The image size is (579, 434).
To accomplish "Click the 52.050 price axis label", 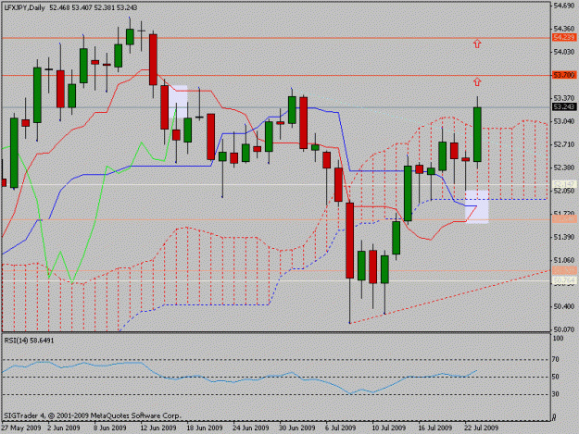I will [564, 191].
